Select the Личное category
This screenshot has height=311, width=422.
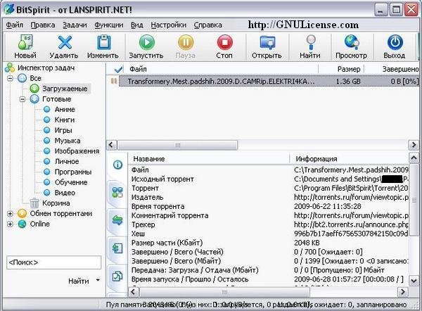click(x=67, y=162)
